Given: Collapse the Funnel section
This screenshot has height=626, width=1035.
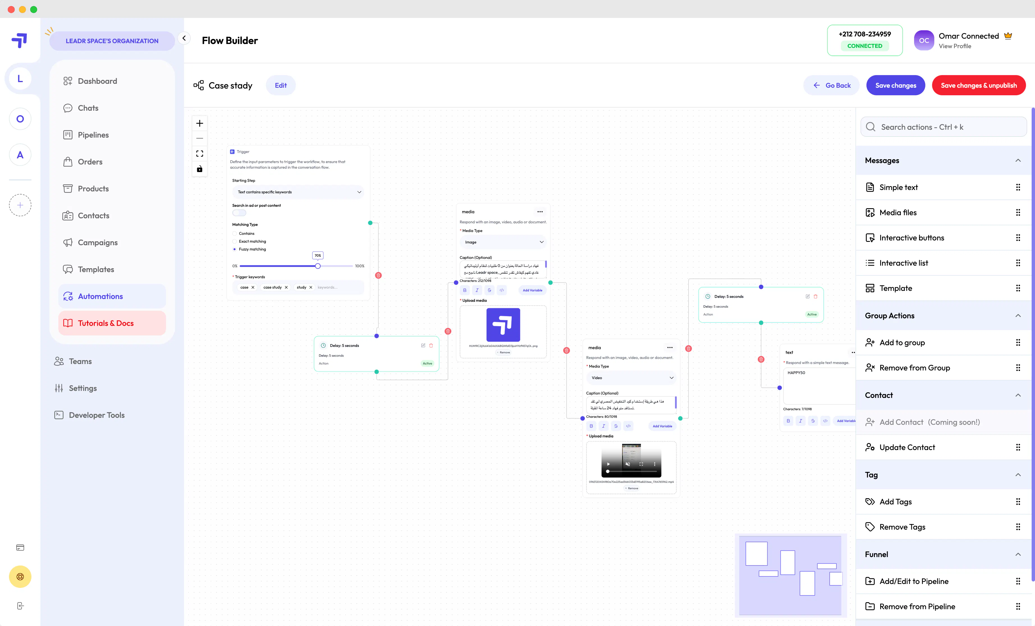Looking at the screenshot, I should (1018, 554).
